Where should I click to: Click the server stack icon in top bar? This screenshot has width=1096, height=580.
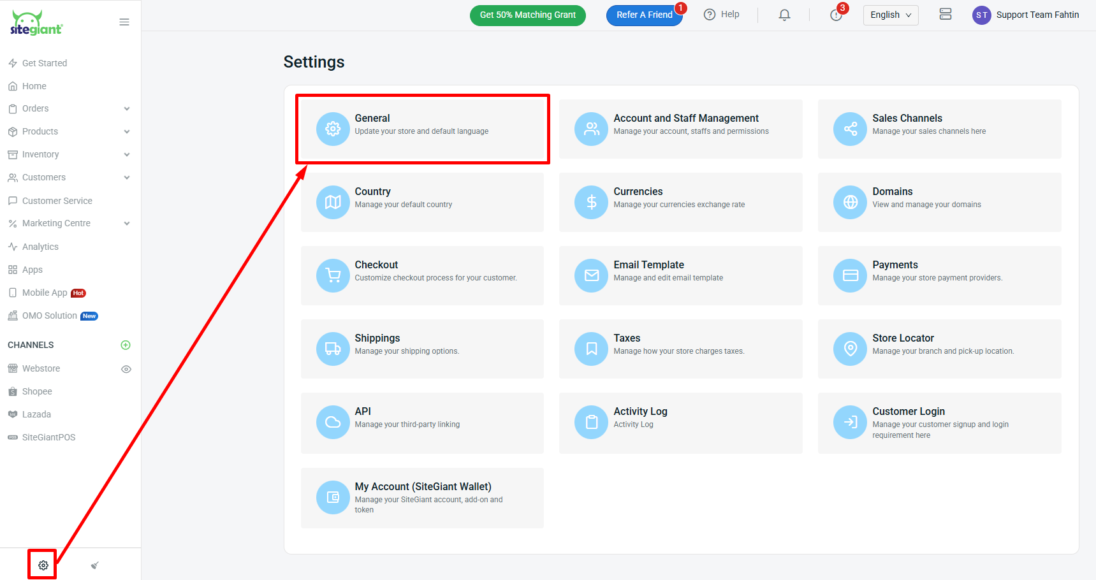[945, 14]
